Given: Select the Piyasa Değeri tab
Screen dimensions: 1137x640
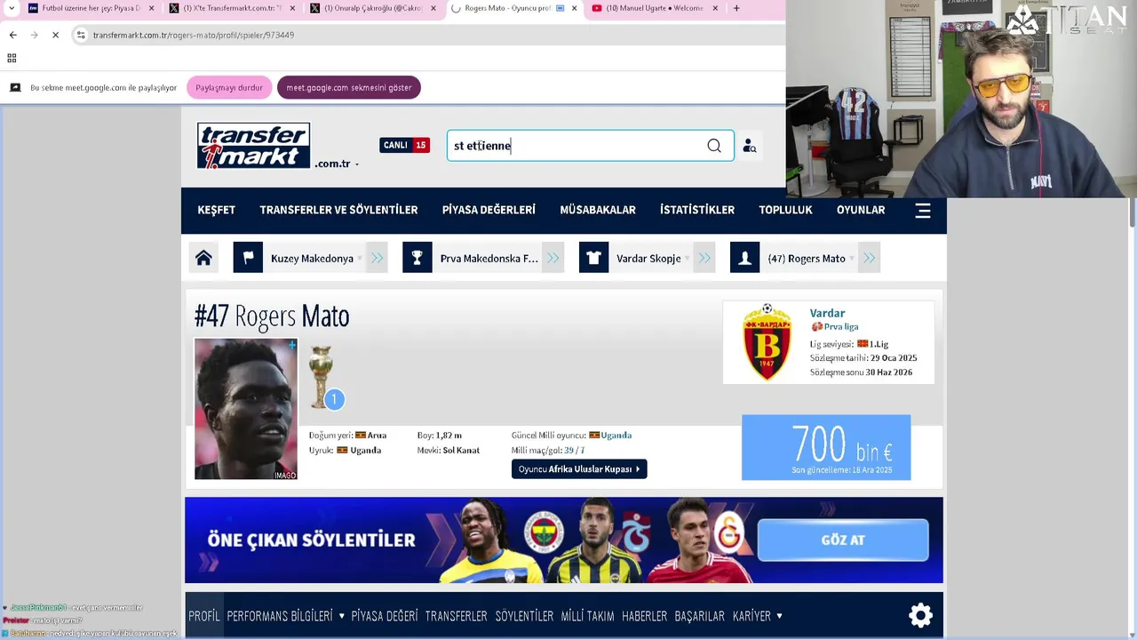Looking at the screenshot, I should [385, 615].
